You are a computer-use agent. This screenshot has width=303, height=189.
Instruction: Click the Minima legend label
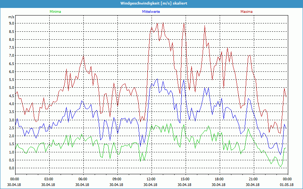point(55,12)
